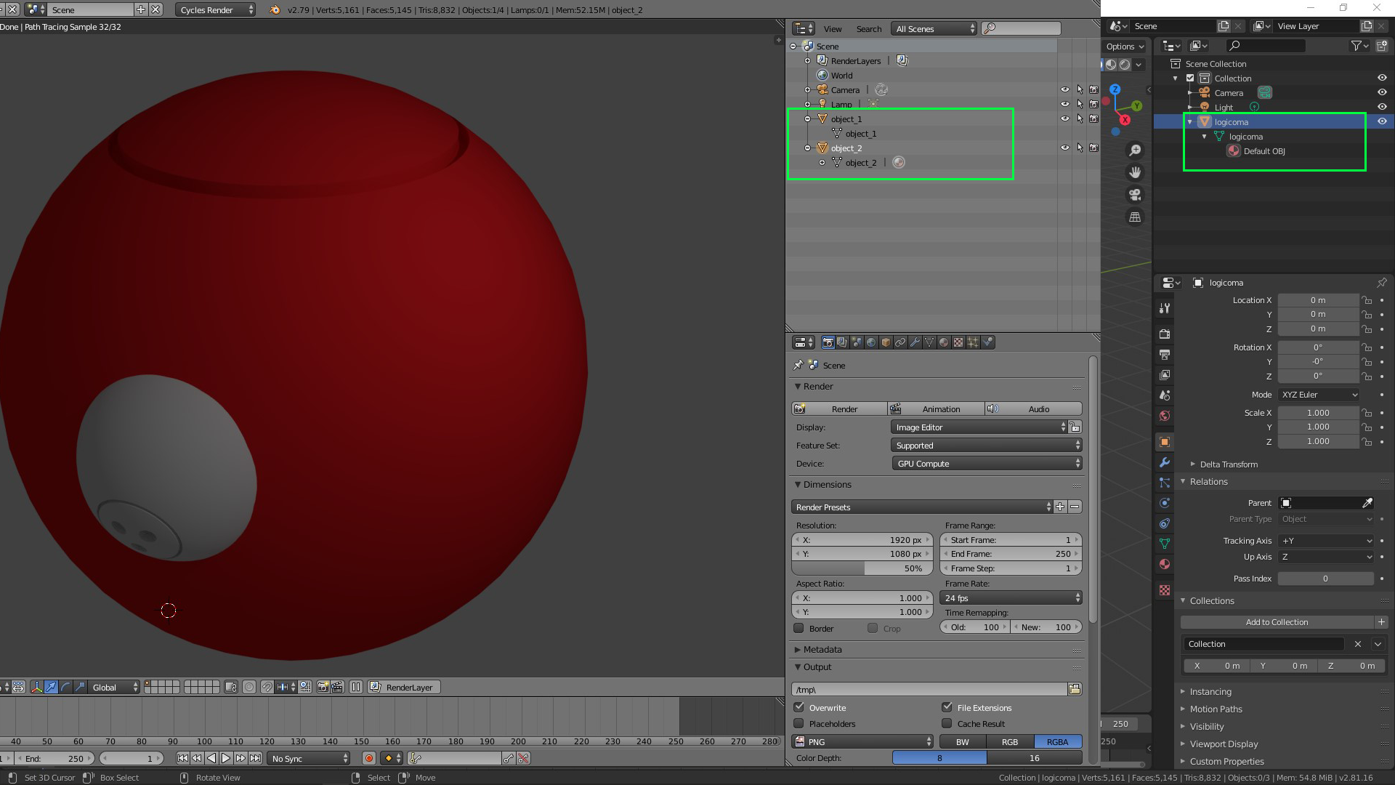
Task: Click the resolution percentage 50% slider
Action: [x=862, y=568]
